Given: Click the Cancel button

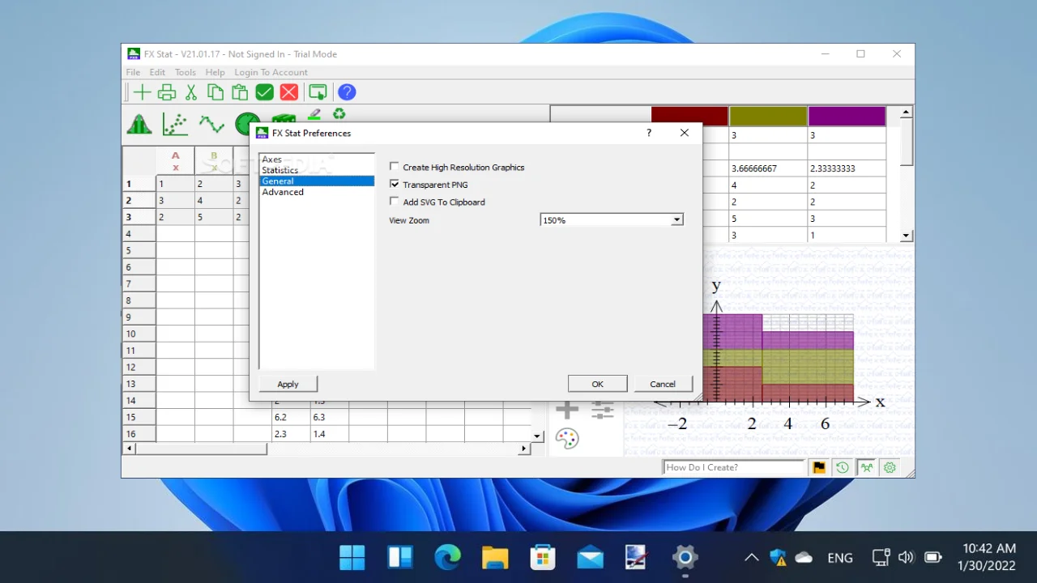Looking at the screenshot, I should pos(663,384).
